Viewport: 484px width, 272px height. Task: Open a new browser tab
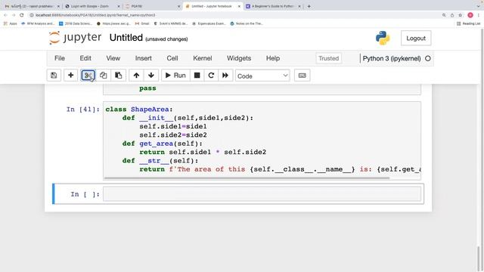click(309, 6)
